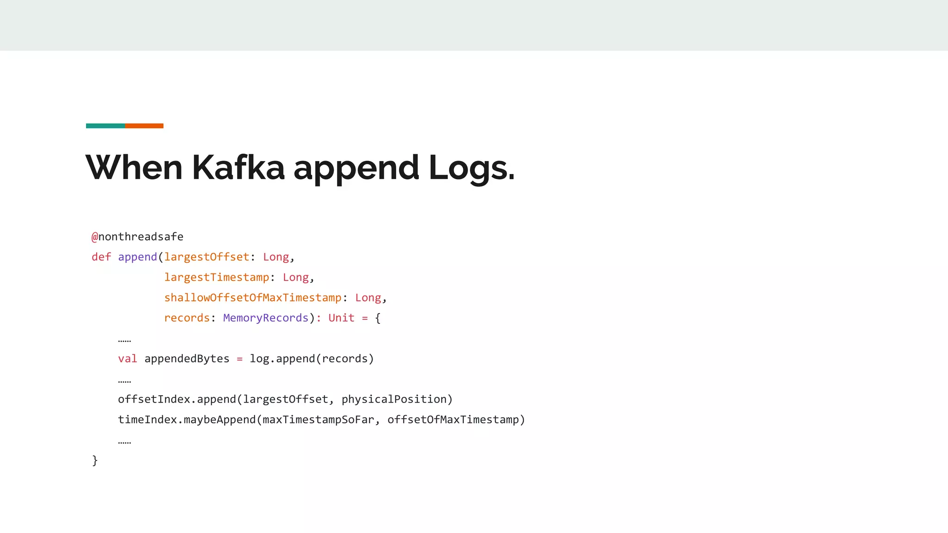Viewport: 948px width, 533px height.
Task: Click the 'largestTimestamp: Long,' parameter line
Action: coord(239,277)
